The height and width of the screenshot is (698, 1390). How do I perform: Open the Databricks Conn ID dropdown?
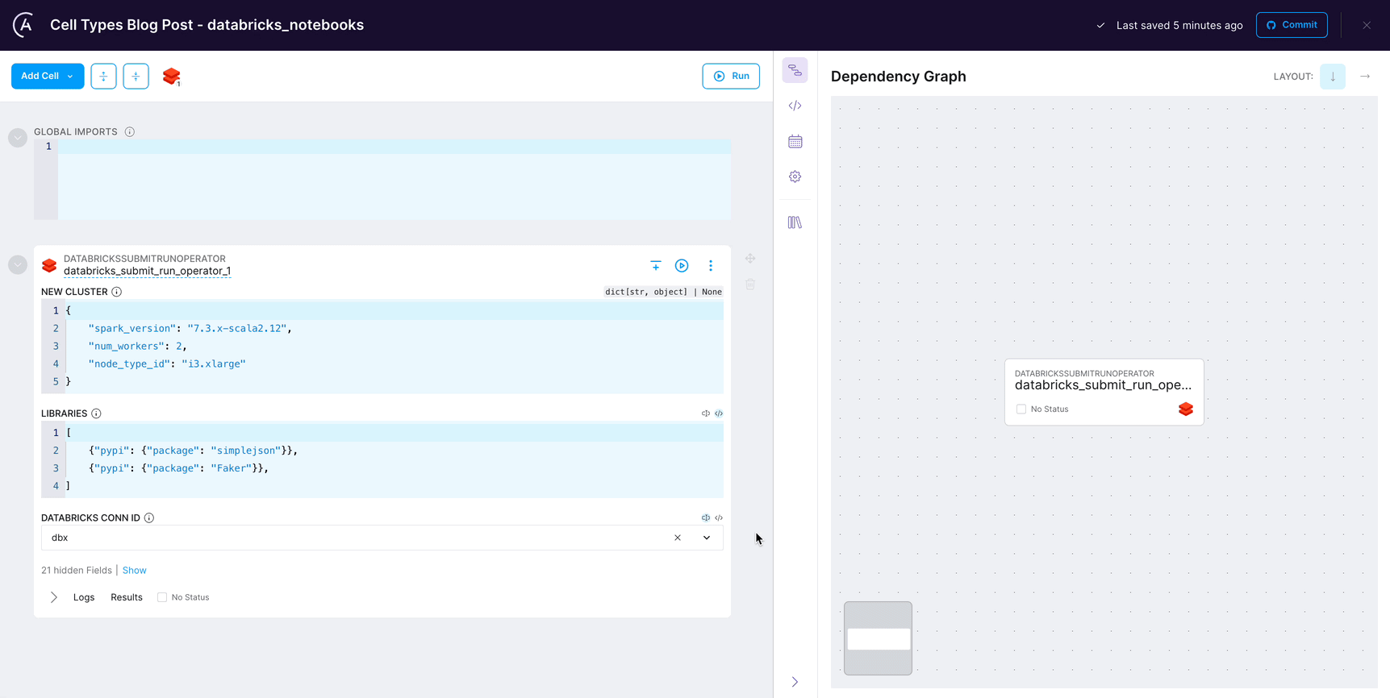pyautogui.click(x=707, y=538)
